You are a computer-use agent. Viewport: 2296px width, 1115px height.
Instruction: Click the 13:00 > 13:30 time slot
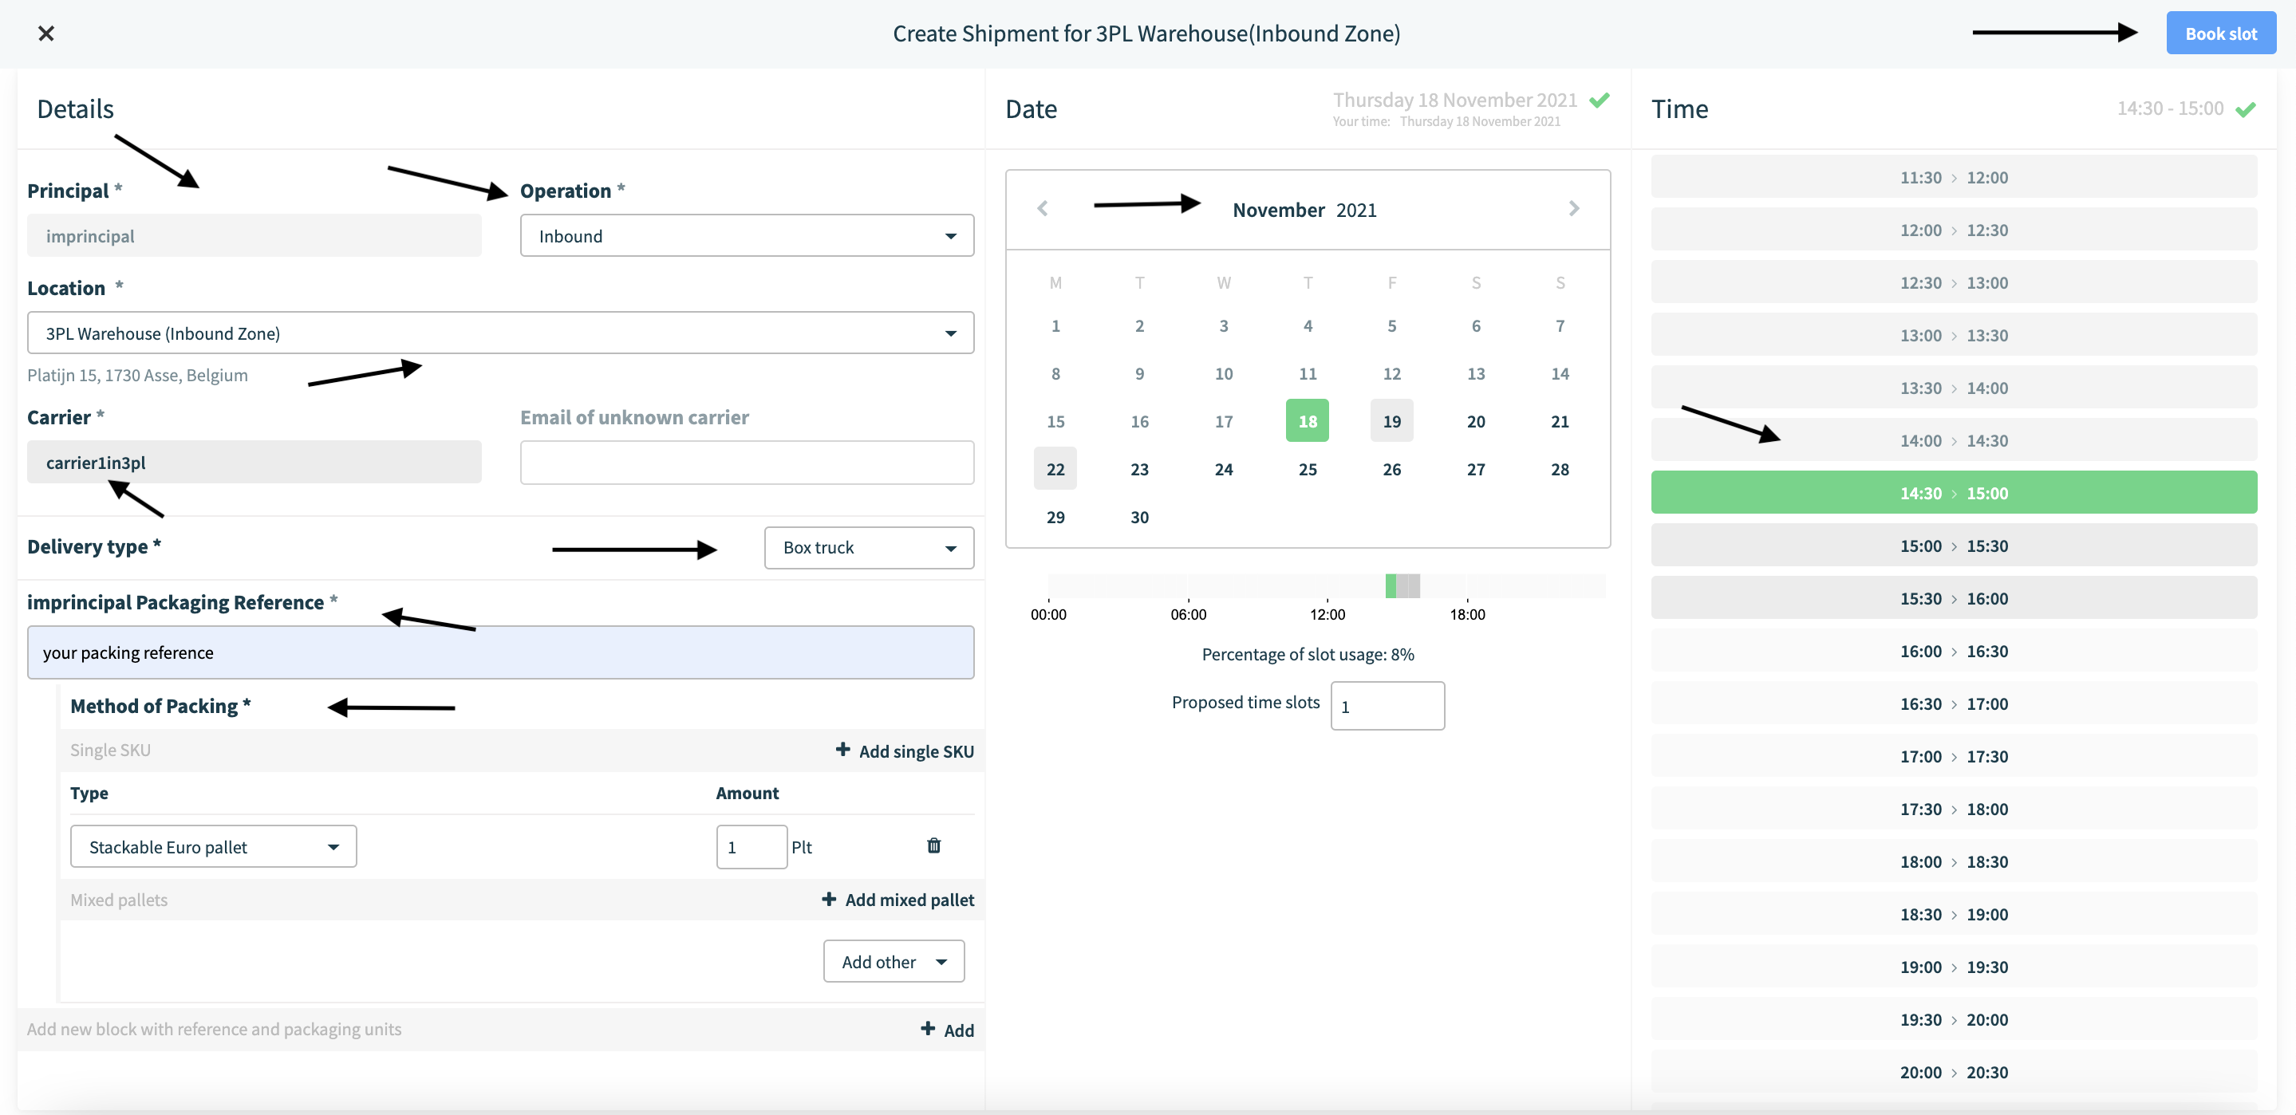point(1954,334)
